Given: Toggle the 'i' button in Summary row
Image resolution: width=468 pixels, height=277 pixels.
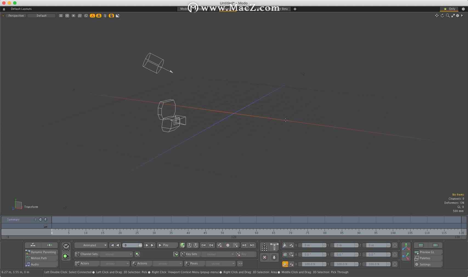Looking at the screenshot, I should point(35,219).
